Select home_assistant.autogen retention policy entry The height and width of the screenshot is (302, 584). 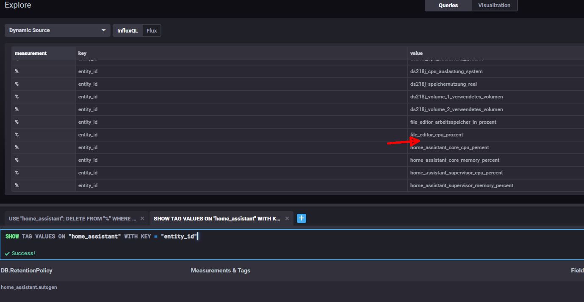click(29, 287)
